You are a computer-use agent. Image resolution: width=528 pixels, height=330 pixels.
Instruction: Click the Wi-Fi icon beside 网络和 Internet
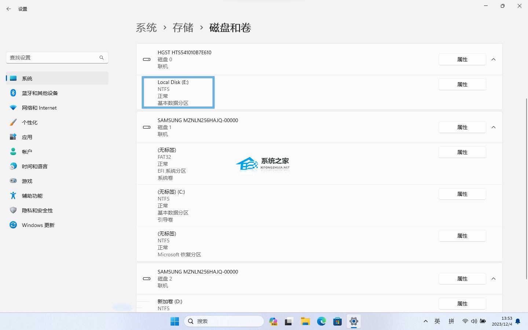(13, 108)
